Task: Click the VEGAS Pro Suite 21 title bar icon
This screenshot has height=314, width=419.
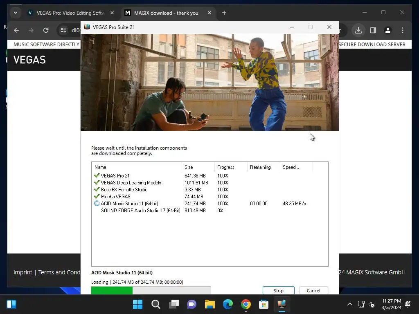Action: click(87, 27)
